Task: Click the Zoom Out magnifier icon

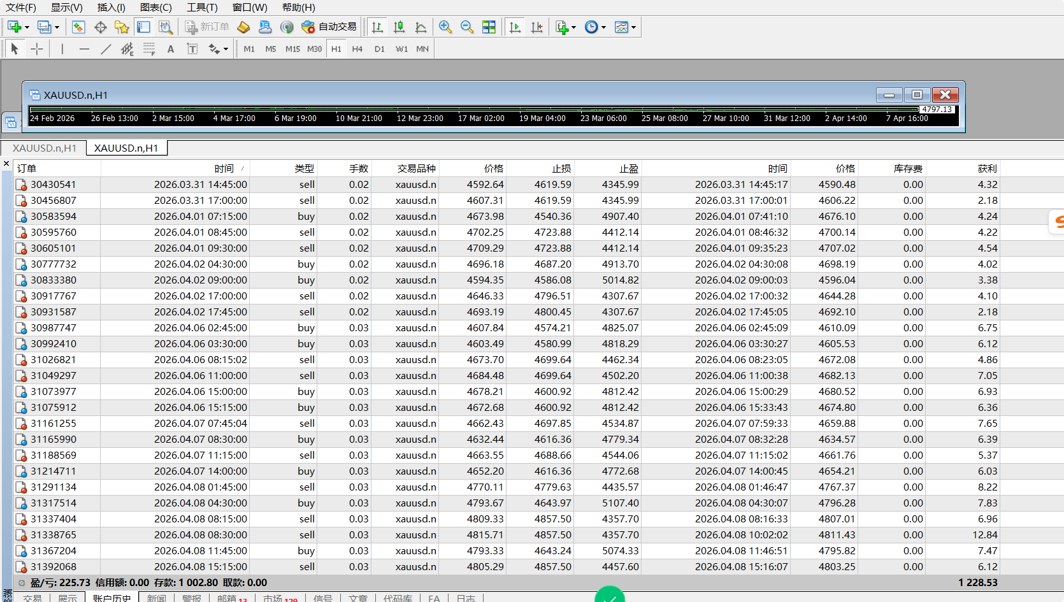Action: (467, 27)
